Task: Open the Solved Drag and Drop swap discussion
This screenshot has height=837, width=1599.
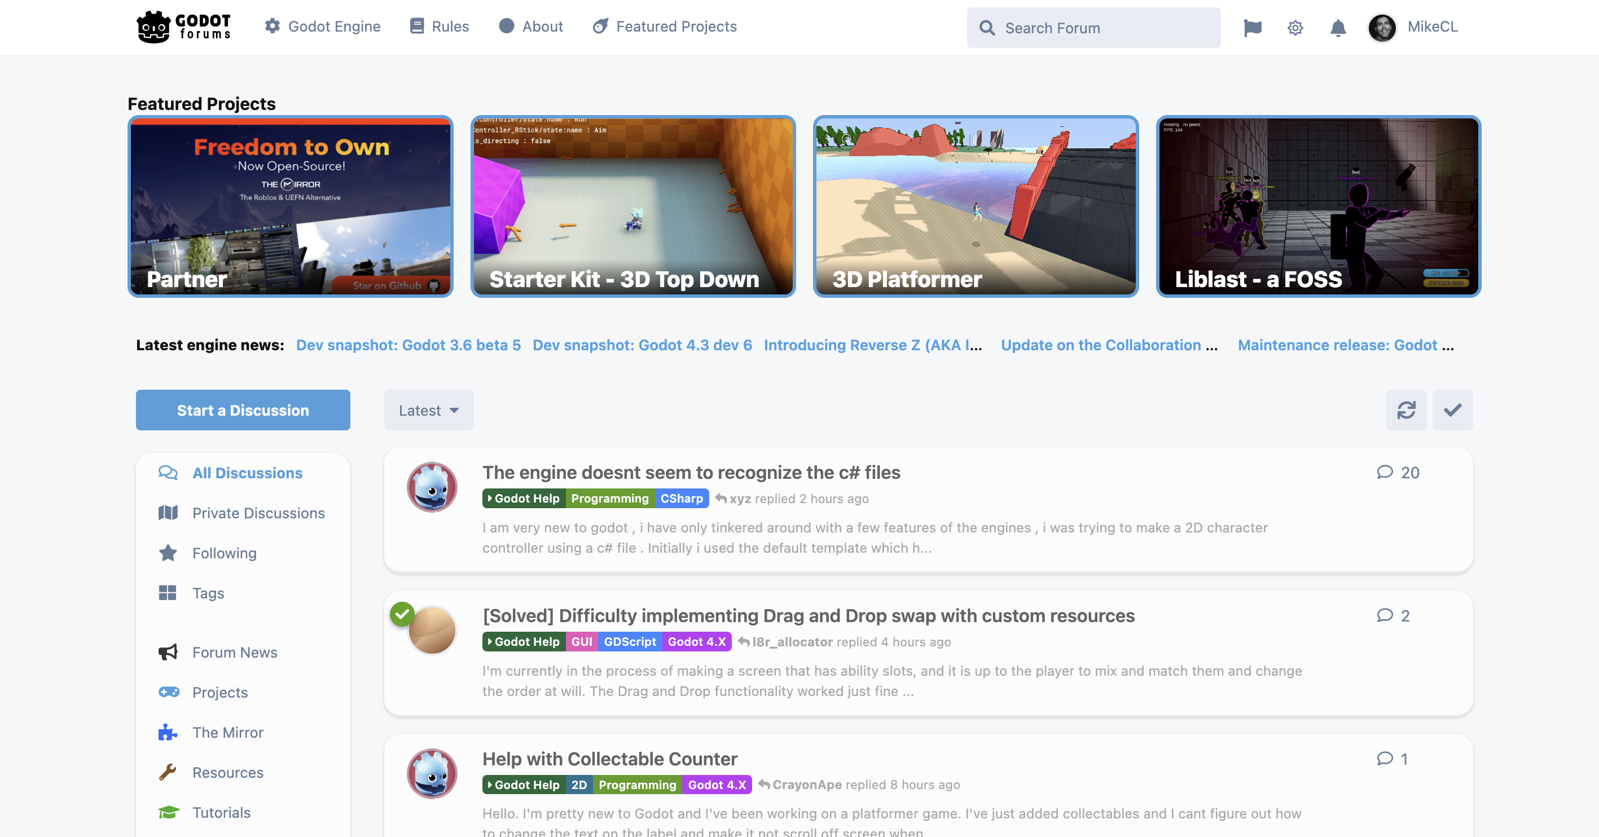Action: [809, 615]
